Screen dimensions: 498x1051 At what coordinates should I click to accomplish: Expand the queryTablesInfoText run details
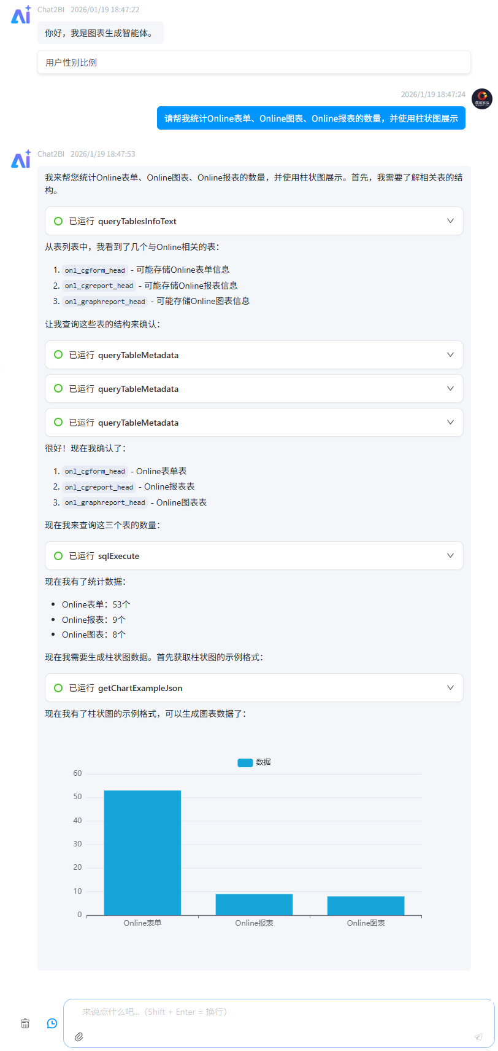click(x=450, y=221)
